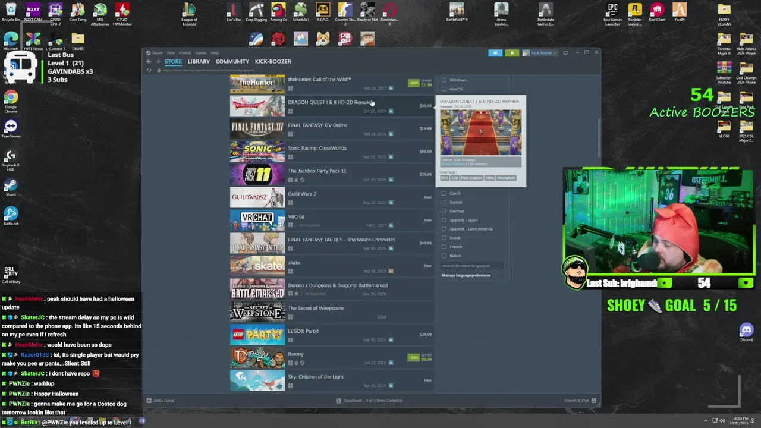The width and height of the screenshot is (761, 428).
Task: Check Spanish - Spain language option
Action: (444, 220)
